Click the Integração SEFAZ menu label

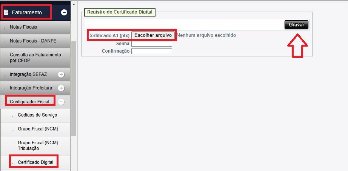(28, 74)
